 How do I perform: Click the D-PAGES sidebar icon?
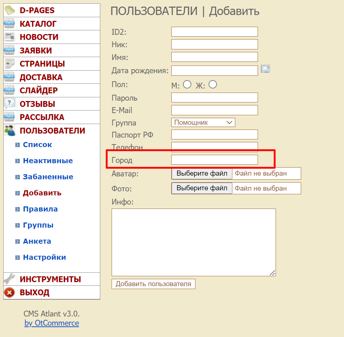(x=10, y=10)
